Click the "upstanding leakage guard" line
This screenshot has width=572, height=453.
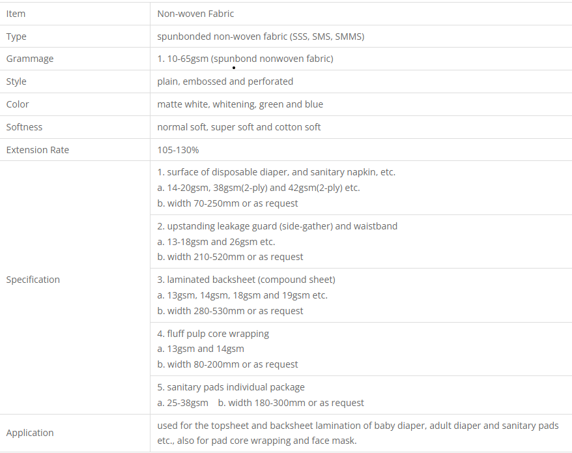(x=277, y=226)
